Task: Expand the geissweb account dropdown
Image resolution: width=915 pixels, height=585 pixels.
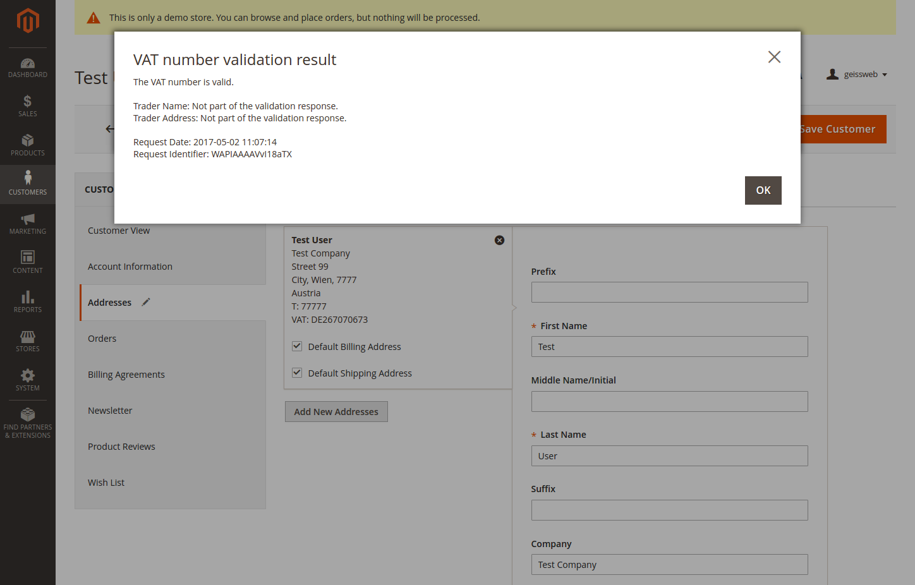Action: coord(857,75)
